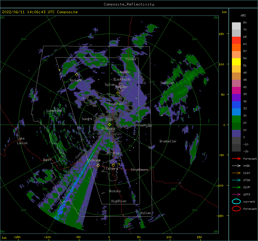Click the red forecast arrow legend icon
Screen dimensions: 258x241
tap(236, 158)
